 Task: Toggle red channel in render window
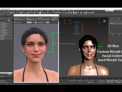(x=27, y=22)
